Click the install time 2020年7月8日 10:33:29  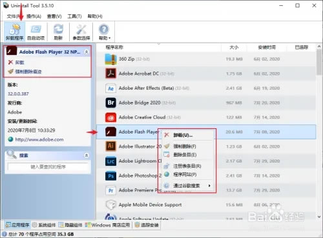tap(31, 130)
